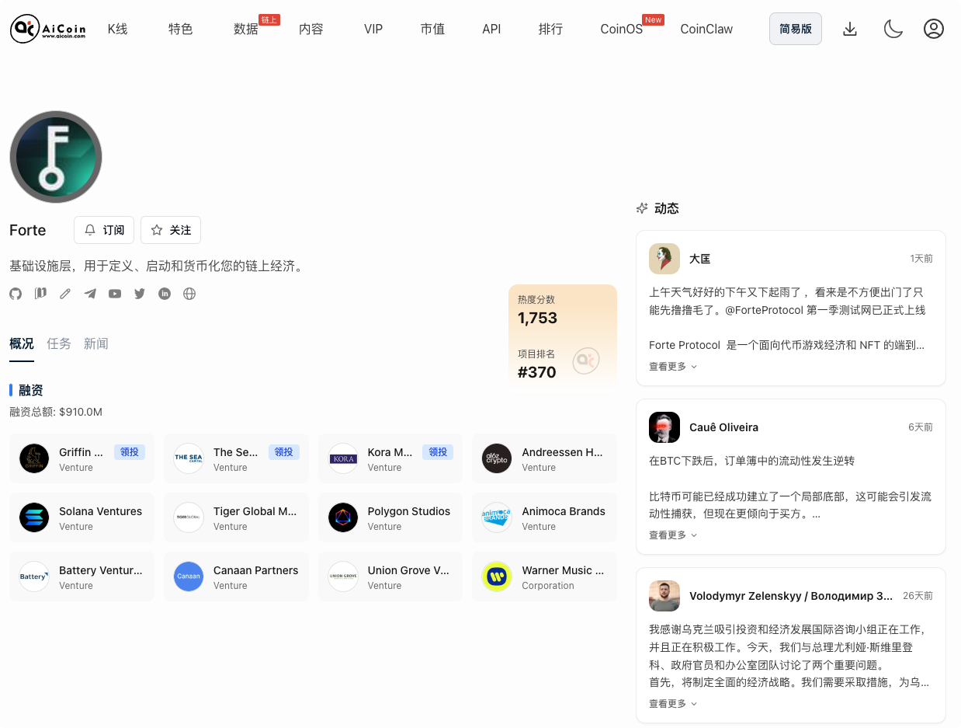Viewport: 961px width, 728px height.
Task: Click the Volodymyr Zelenskyy author name
Action: (x=791, y=596)
